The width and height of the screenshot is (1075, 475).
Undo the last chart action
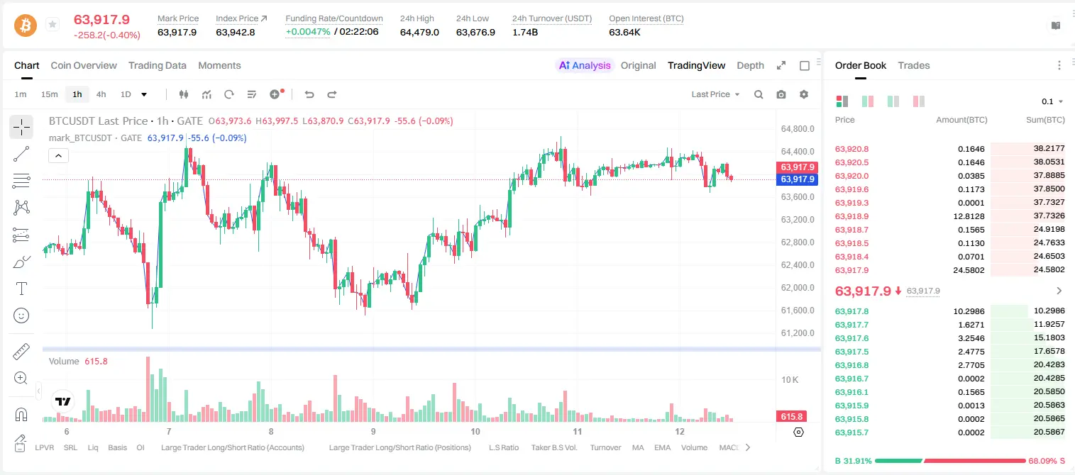(x=309, y=94)
